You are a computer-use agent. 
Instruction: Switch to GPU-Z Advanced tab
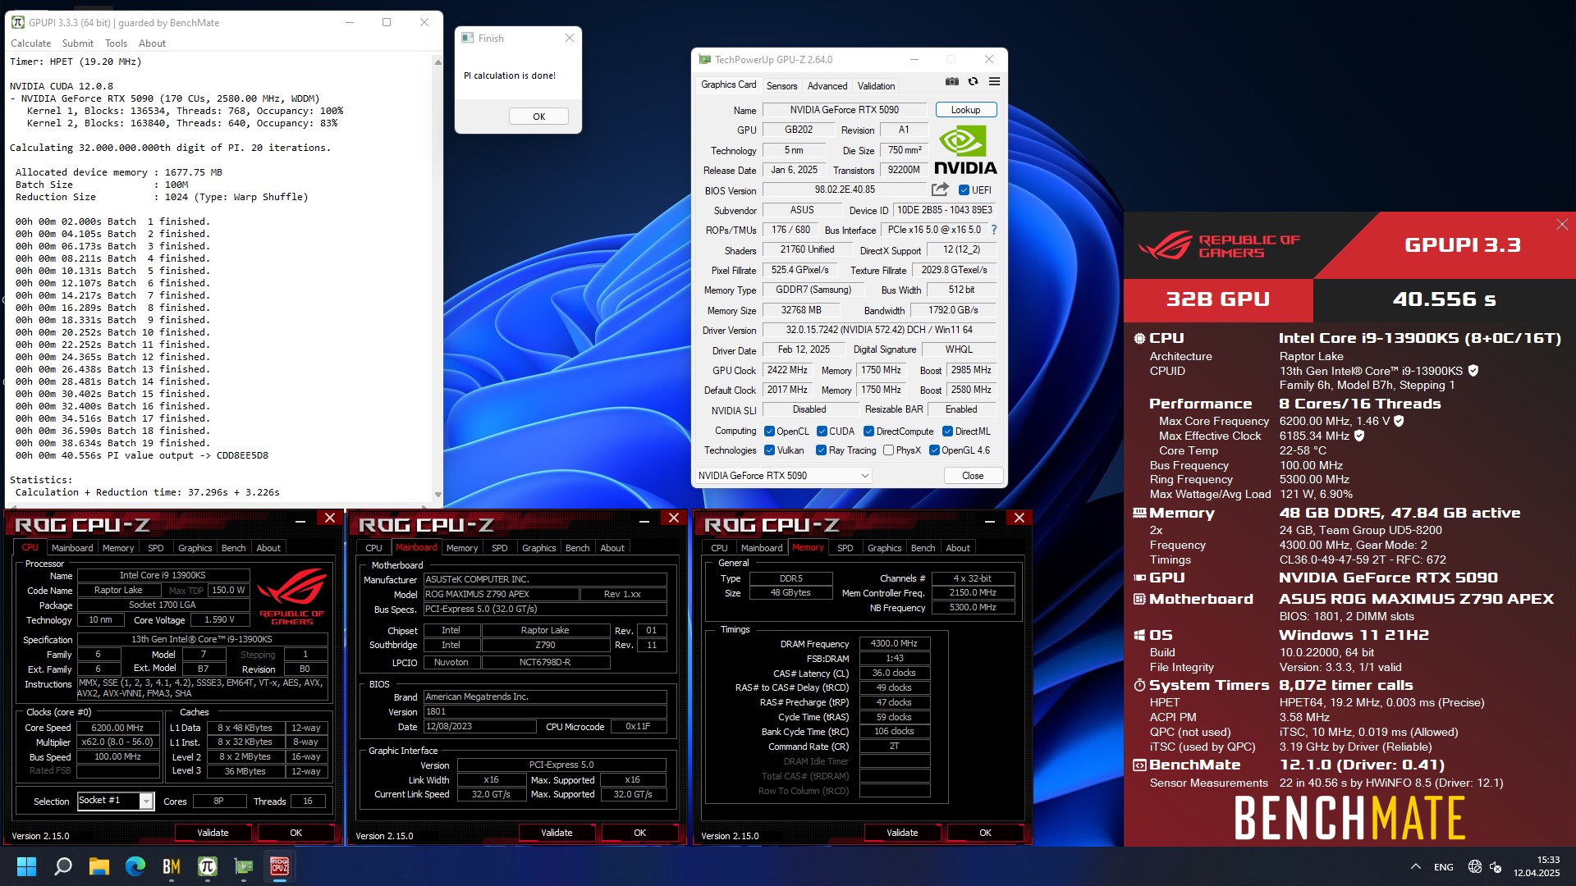tap(827, 86)
